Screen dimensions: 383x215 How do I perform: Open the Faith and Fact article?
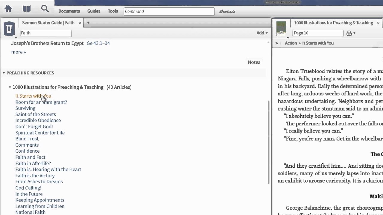click(x=31, y=157)
